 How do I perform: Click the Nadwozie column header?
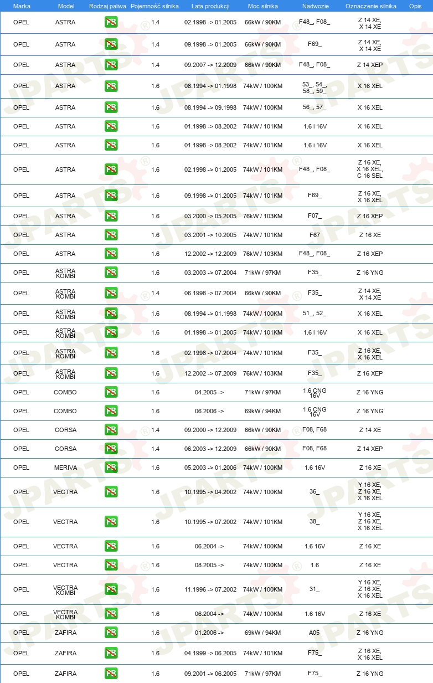(x=315, y=6)
